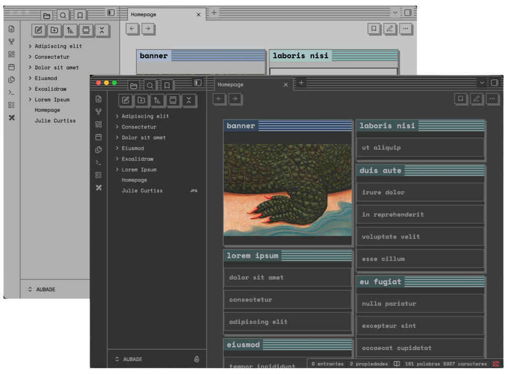Click new note icon in light window
The height and width of the screenshot is (374, 510).
[x=38, y=30]
